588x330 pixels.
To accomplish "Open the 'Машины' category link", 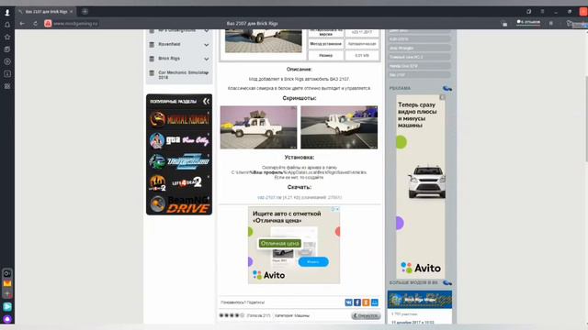I will (301, 315).
